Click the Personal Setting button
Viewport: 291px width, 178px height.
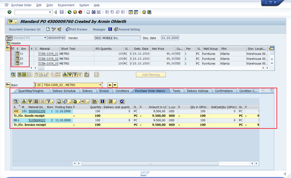coord(127,29)
